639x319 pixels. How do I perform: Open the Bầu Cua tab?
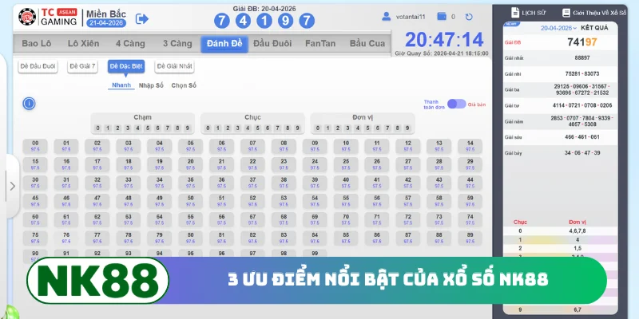pos(367,44)
